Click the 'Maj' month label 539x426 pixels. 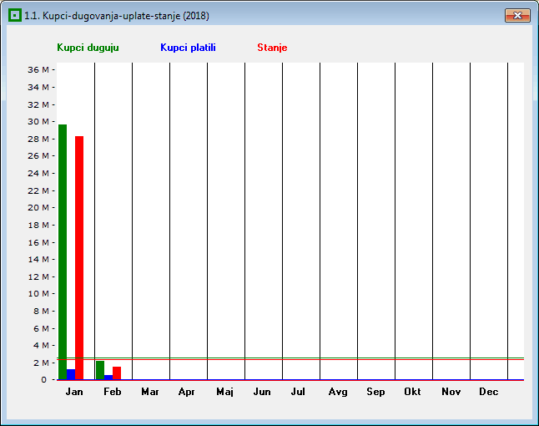click(x=224, y=392)
